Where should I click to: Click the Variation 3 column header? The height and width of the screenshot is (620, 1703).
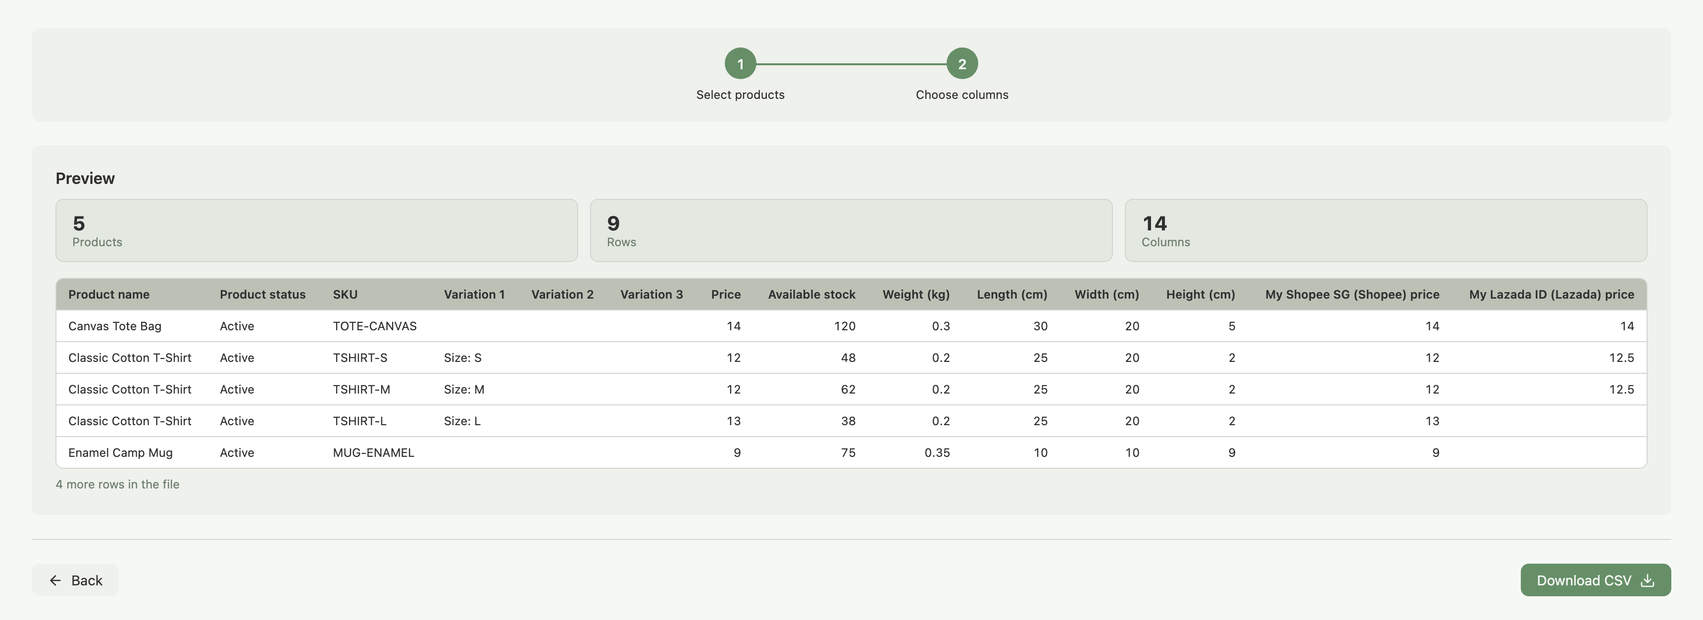(x=651, y=295)
